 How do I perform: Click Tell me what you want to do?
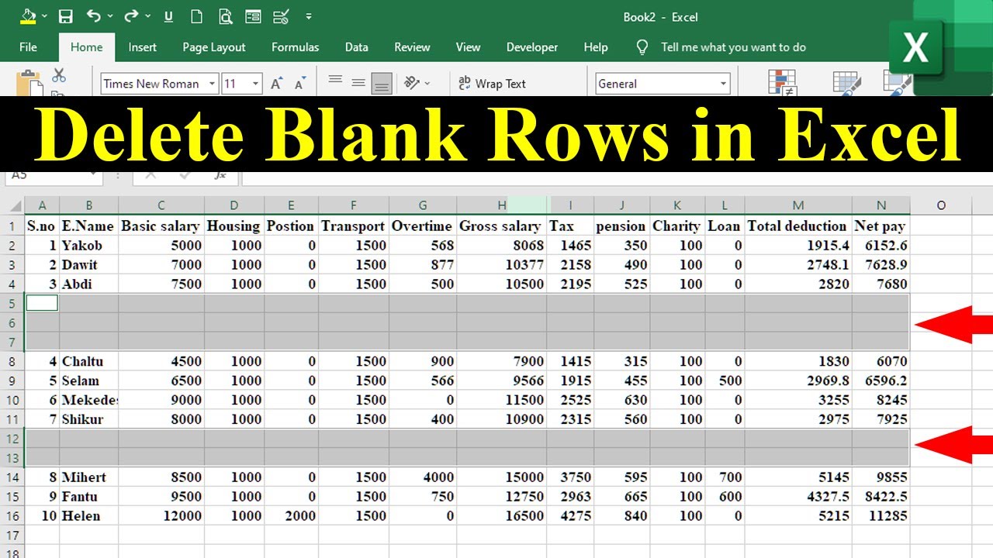733,47
